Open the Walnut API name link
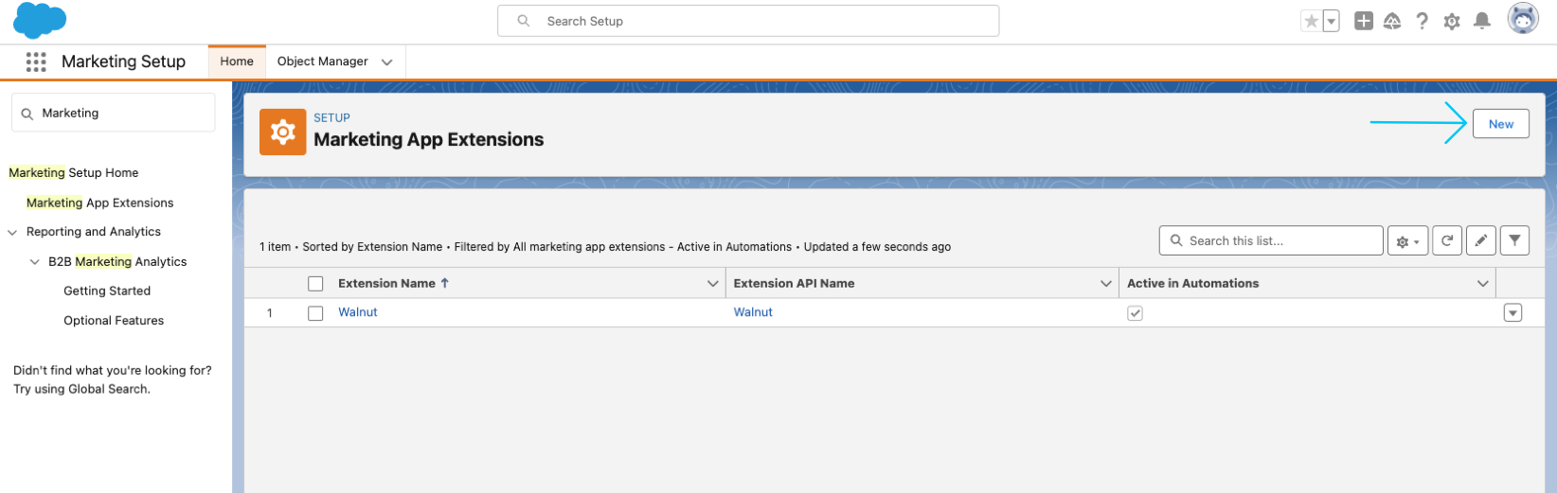This screenshot has width=1557, height=493. coord(753,312)
